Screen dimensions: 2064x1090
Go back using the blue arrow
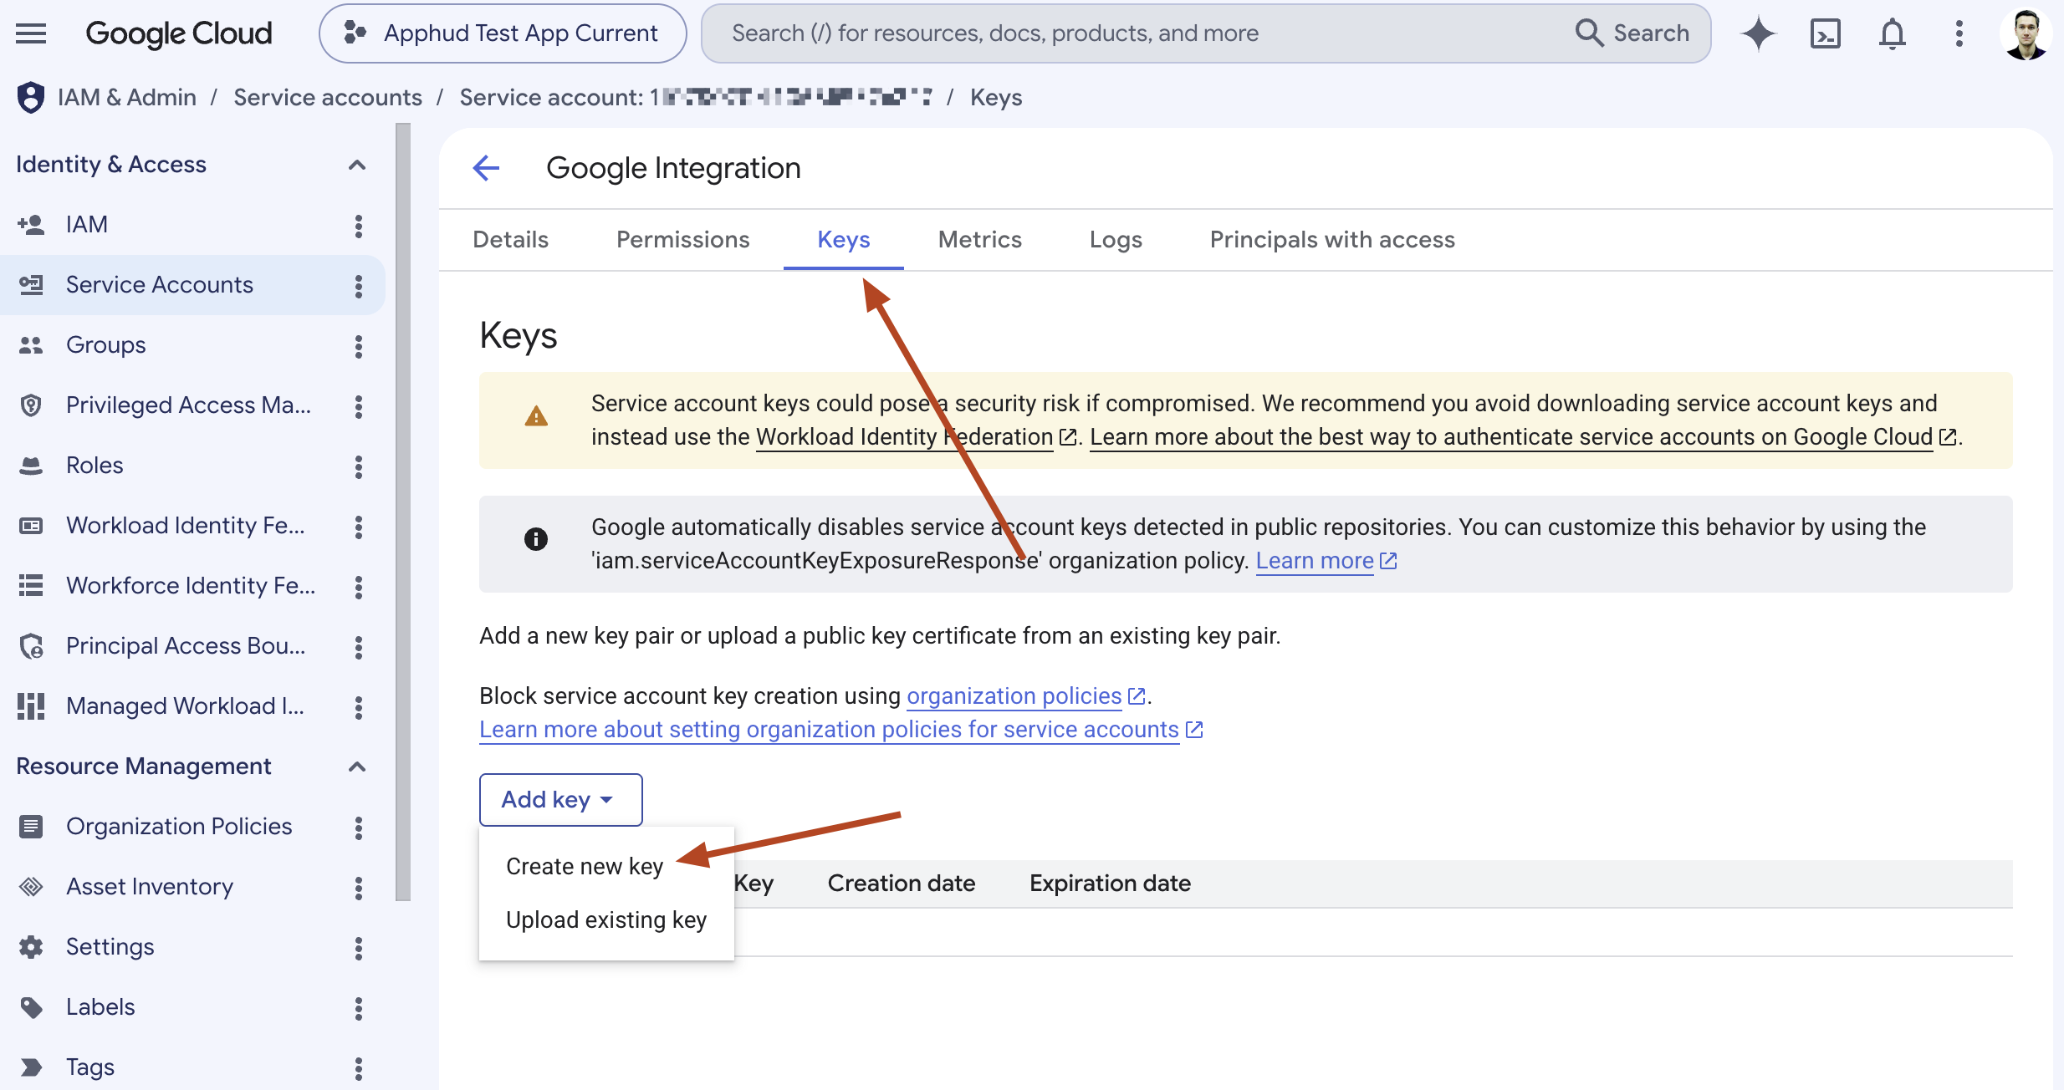(x=486, y=168)
